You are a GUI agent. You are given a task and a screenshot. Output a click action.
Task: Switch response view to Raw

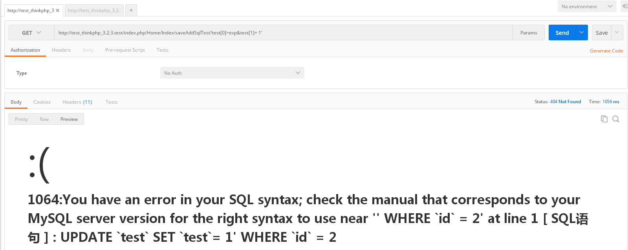[44, 119]
